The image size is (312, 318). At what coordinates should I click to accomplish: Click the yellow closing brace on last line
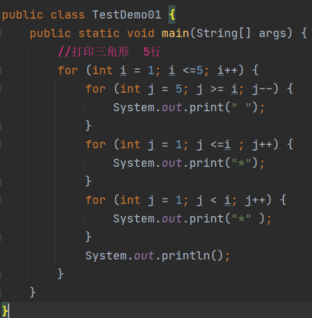click(x=5, y=310)
